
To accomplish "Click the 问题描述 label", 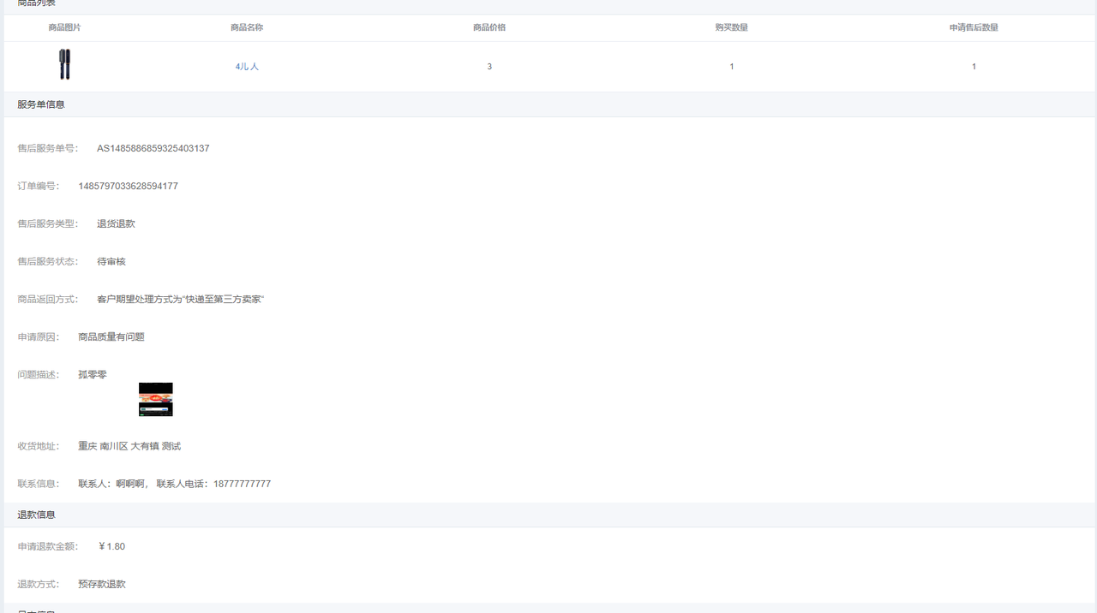I will [x=39, y=375].
